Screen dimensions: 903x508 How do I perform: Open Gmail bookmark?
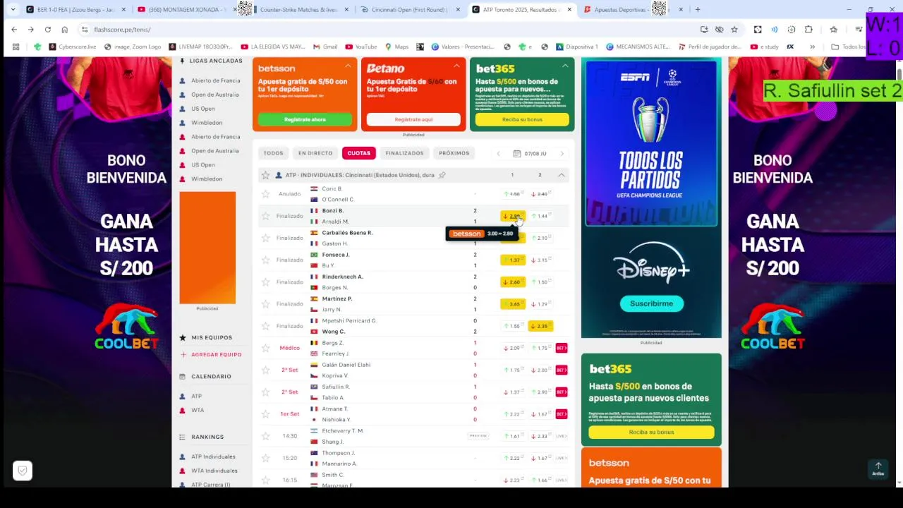[325, 47]
